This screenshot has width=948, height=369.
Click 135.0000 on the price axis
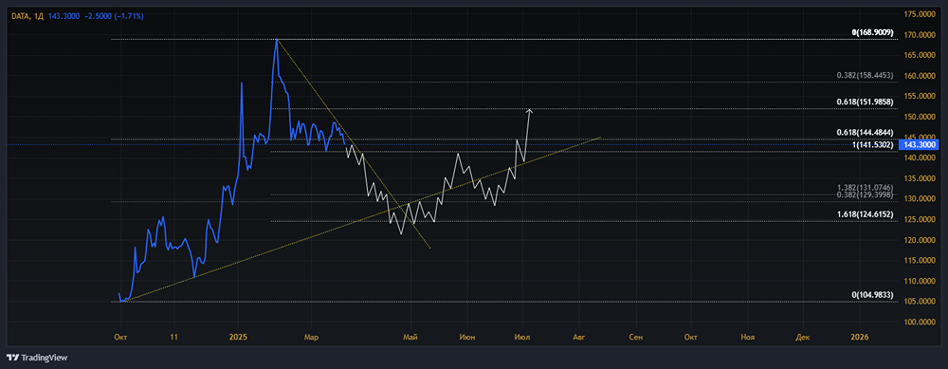tap(920, 178)
